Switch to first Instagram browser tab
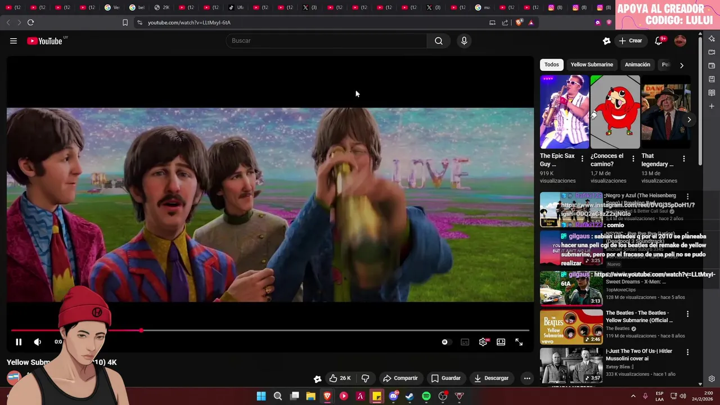 [555, 7]
